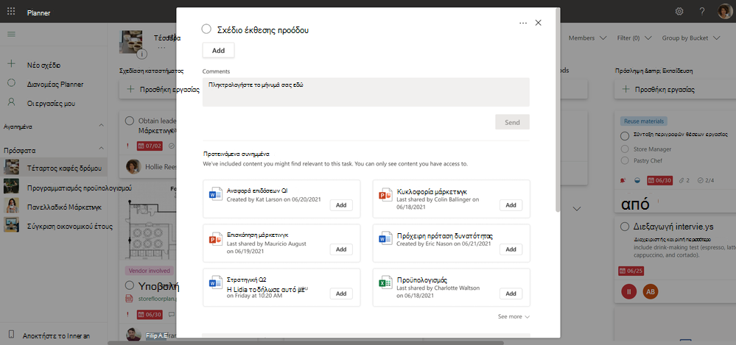Viewport: 736px width, 345px height.
Task: Toggle the hamburger navigation menu icon
Action: [x=11, y=35]
